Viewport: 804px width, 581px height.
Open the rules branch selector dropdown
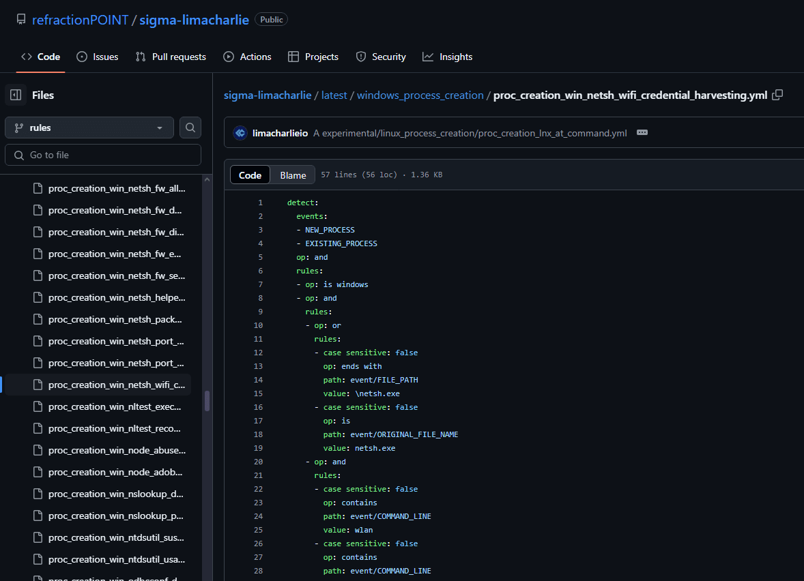[102, 128]
